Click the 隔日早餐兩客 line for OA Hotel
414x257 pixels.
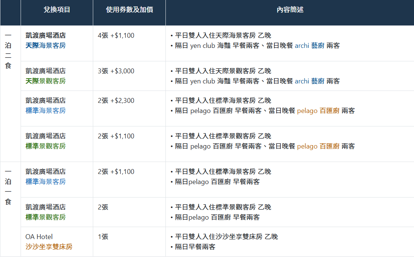tap(195, 247)
